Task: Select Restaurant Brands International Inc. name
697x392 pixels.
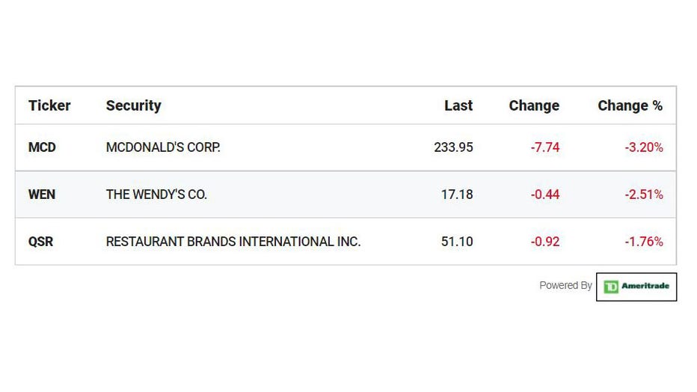Action: pos(233,242)
